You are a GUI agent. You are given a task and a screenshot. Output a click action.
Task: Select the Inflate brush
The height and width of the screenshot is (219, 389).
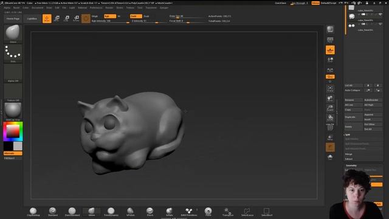coord(169,212)
